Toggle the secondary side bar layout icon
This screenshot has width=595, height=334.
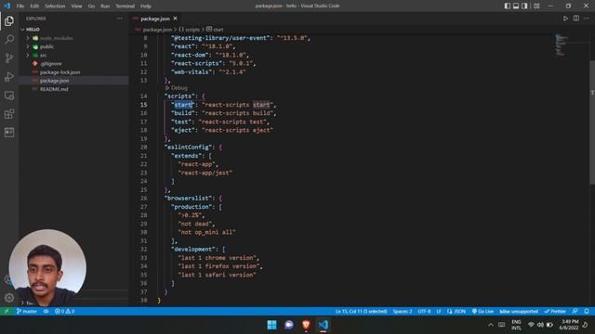click(x=524, y=6)
